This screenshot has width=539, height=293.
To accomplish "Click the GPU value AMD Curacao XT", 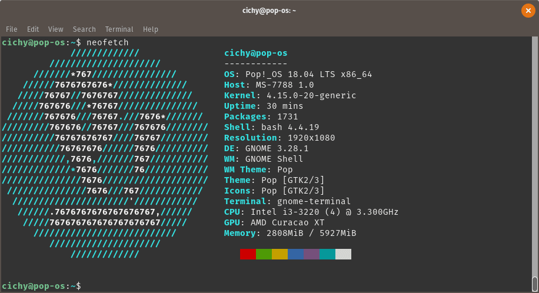I will [287, 222].
